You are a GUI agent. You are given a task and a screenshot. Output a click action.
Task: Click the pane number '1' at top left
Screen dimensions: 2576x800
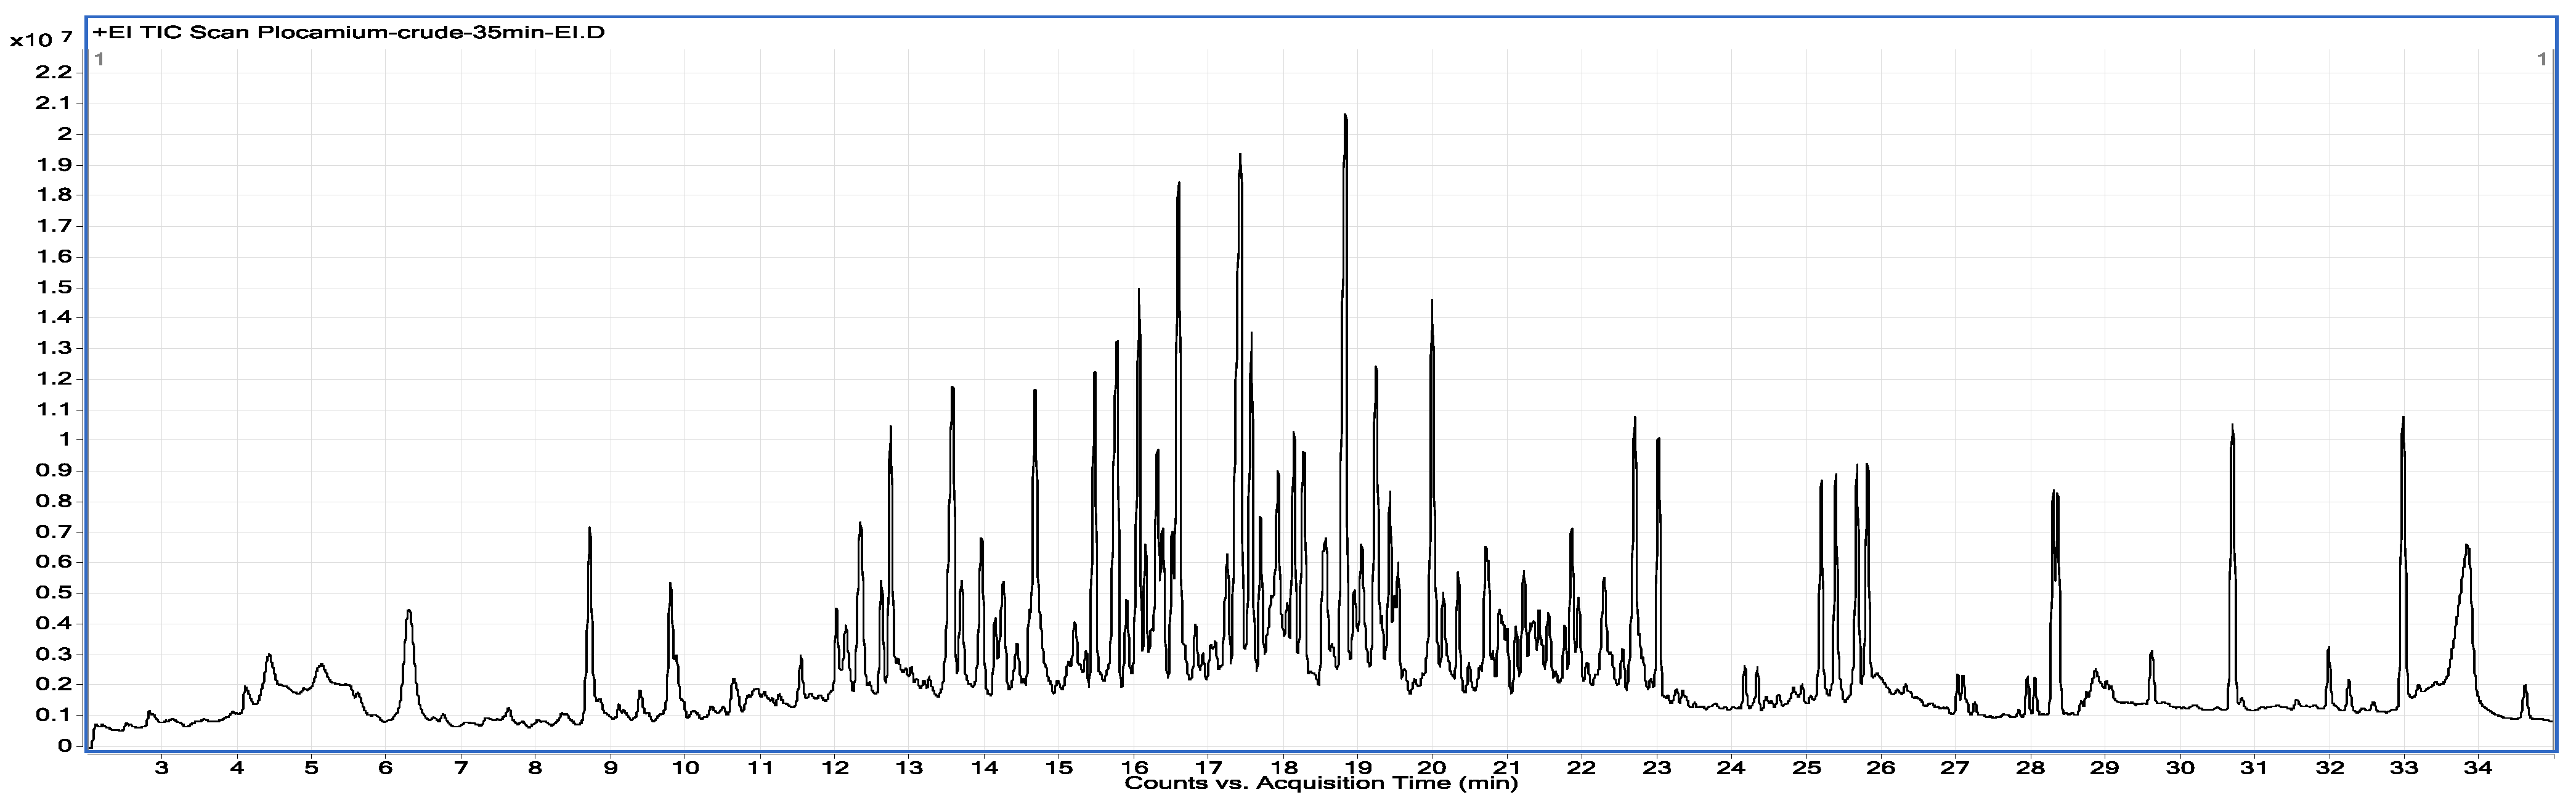point(99,59)
